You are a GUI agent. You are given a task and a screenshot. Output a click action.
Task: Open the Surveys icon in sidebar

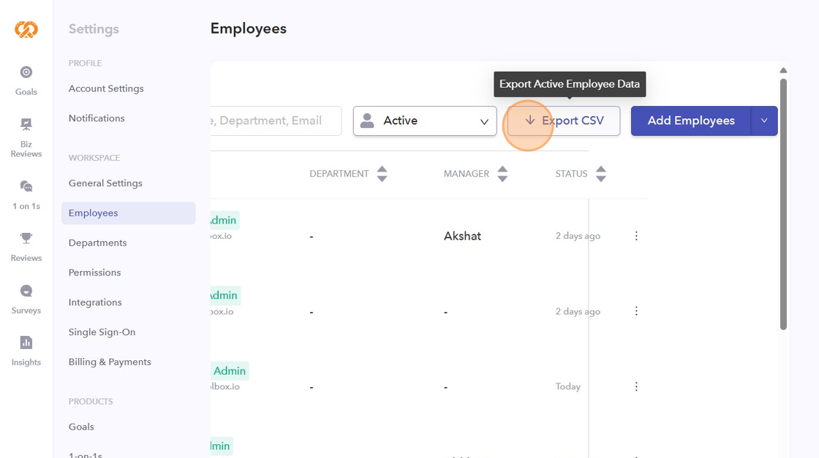(26, 291)
